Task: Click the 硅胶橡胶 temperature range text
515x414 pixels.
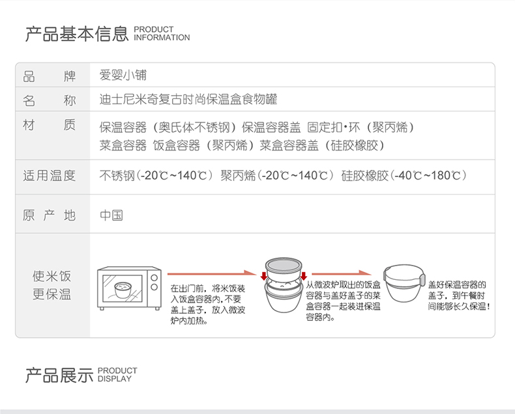Action: 403,175
